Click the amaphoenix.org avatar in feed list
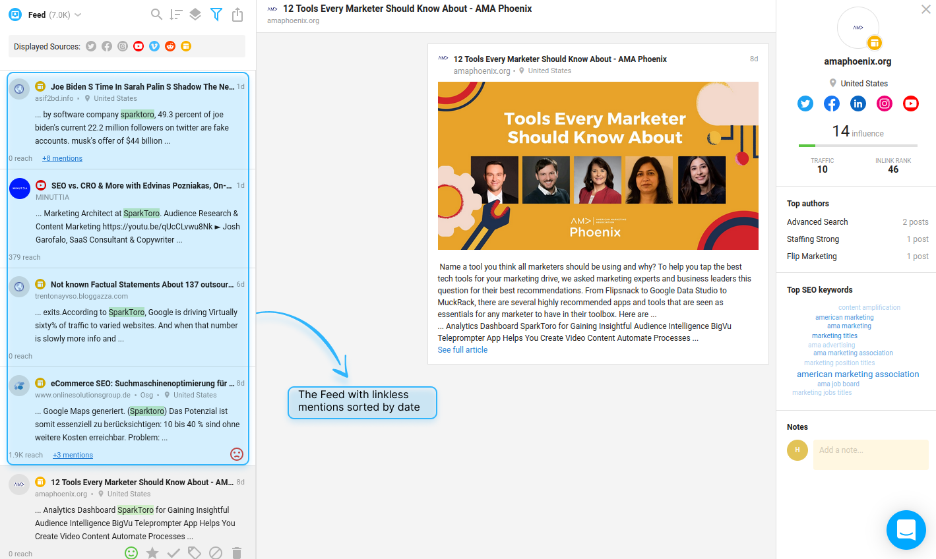This screenshot has height=559, width=936. [20, 485]
